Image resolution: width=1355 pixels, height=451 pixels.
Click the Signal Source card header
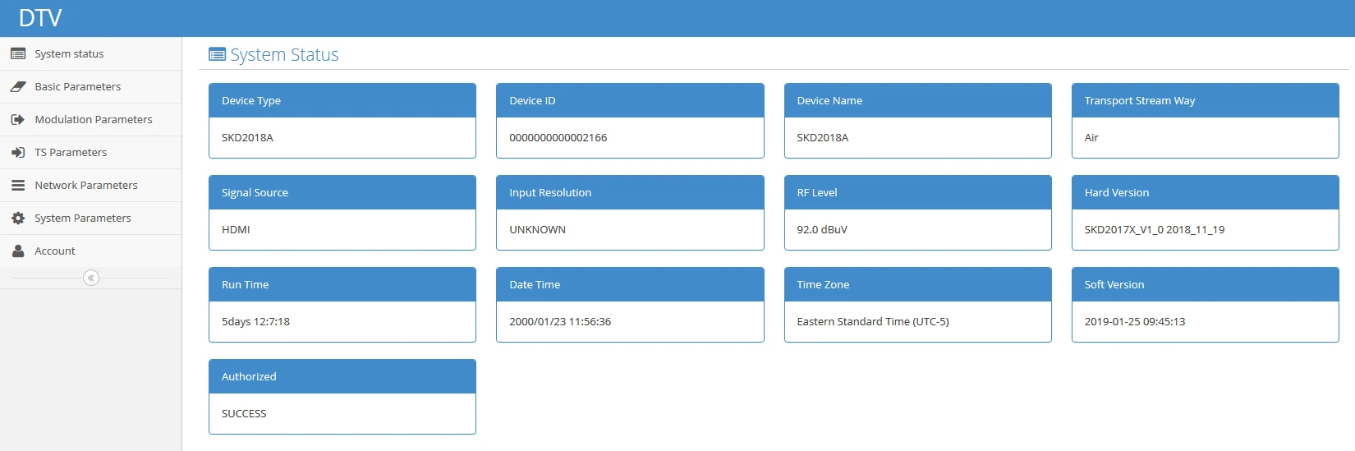tap(342, 192)
